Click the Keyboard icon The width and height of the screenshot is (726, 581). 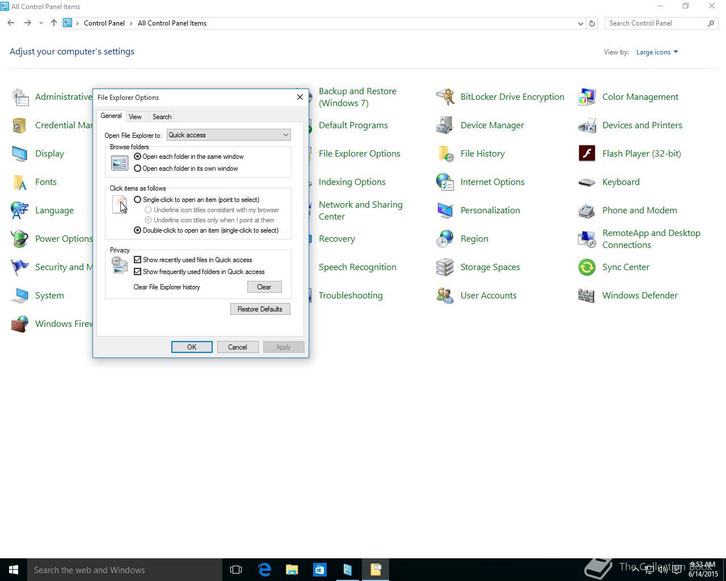click(586, 182)
